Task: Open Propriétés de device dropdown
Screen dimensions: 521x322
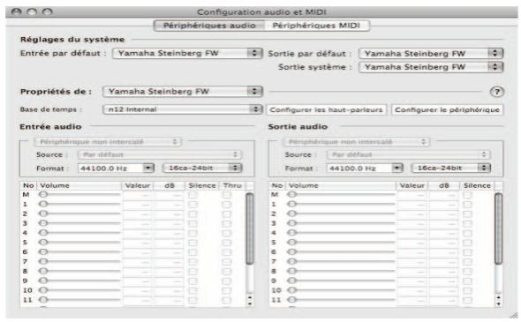Action: tap(183, 92)
